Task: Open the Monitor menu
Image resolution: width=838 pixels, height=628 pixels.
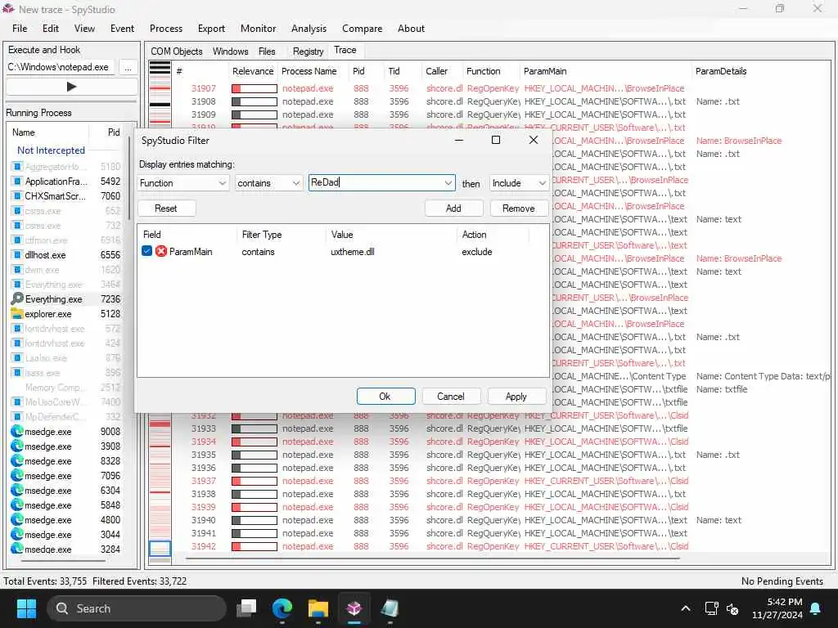Action: click(258, 29)
